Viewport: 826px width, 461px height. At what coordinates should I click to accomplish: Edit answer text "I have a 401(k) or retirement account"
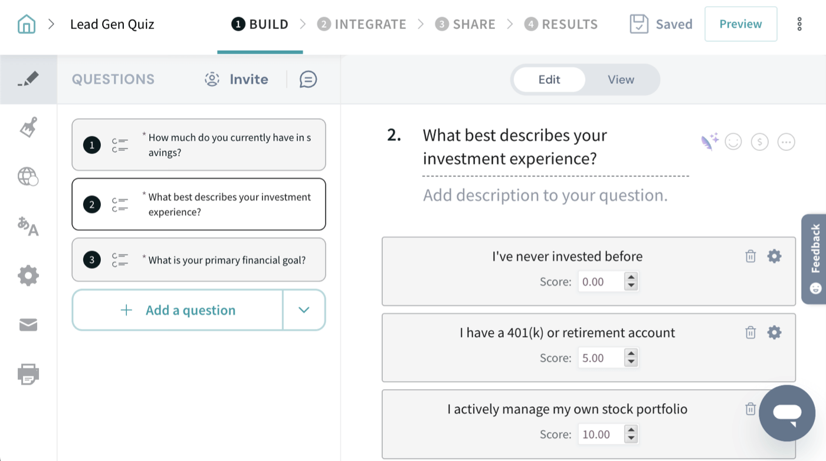(x=568, y=332)
